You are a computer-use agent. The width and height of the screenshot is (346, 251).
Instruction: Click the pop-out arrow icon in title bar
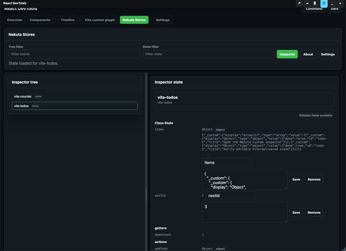[x=299, y=3]
